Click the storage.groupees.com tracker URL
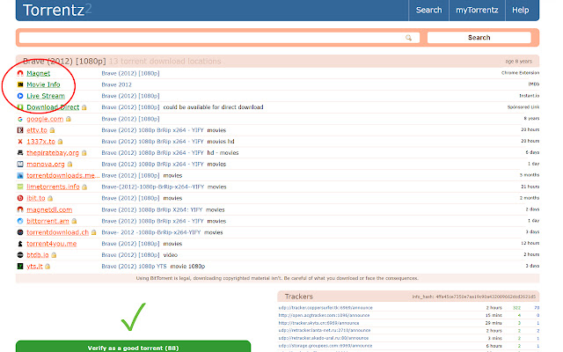The width and height of the screenshot is (563, 352). (325, 346)
